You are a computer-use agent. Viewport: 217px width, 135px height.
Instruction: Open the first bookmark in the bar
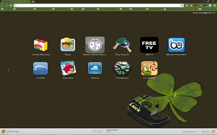[6, 9]
